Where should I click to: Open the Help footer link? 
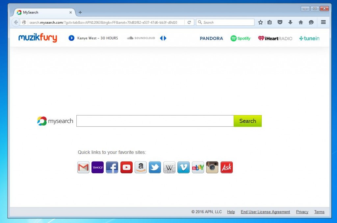coord(231,212)
